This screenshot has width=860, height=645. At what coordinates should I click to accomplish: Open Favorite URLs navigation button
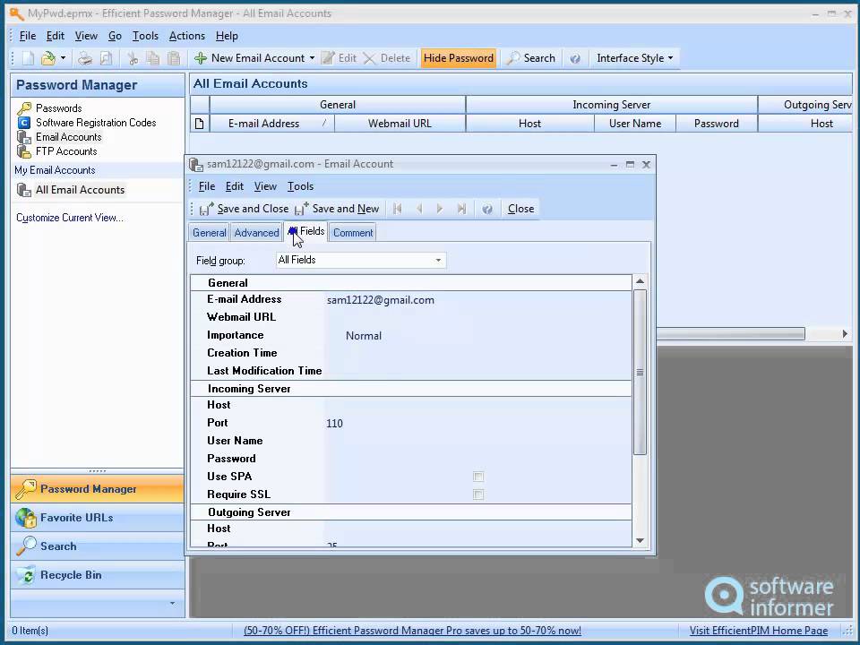tap(97, 518)
